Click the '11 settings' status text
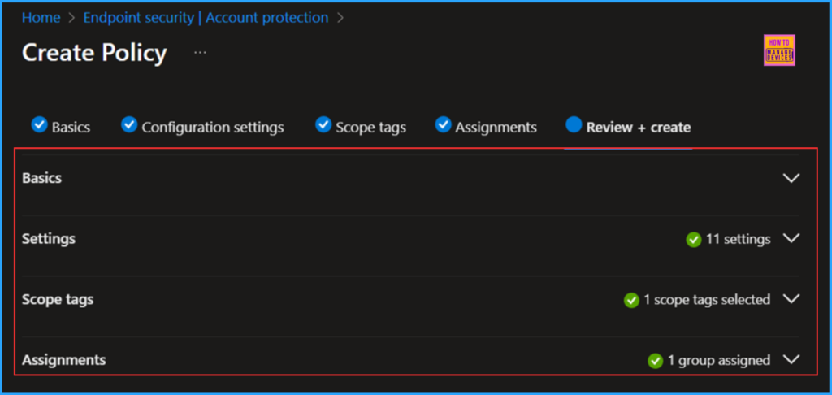This screenshot has height=395, width=832. (738, 240)
